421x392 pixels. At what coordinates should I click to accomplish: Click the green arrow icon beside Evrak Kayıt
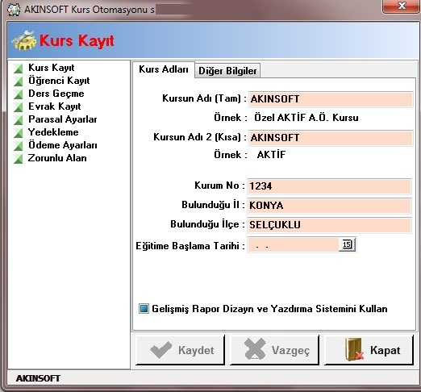18,107
